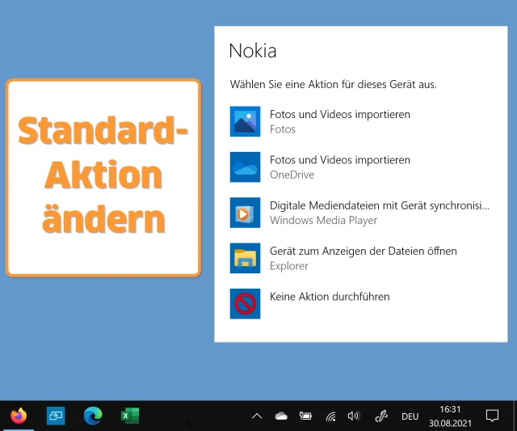Image resolution: width=517 pixels, height=431 pixels.
Task: Click the Explorer folder icon
Action: click(x=245, y=258)
